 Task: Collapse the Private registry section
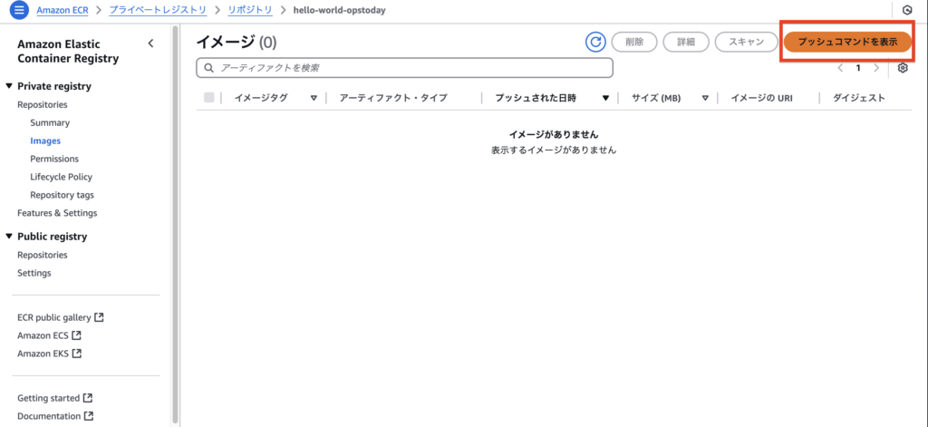pyautogui.click(x=9, y=86)
